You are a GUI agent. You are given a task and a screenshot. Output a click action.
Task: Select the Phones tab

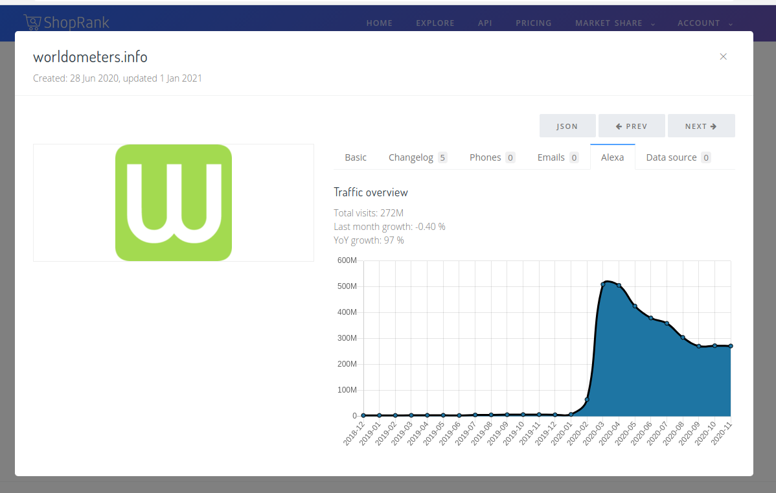(x=492, y=157)
